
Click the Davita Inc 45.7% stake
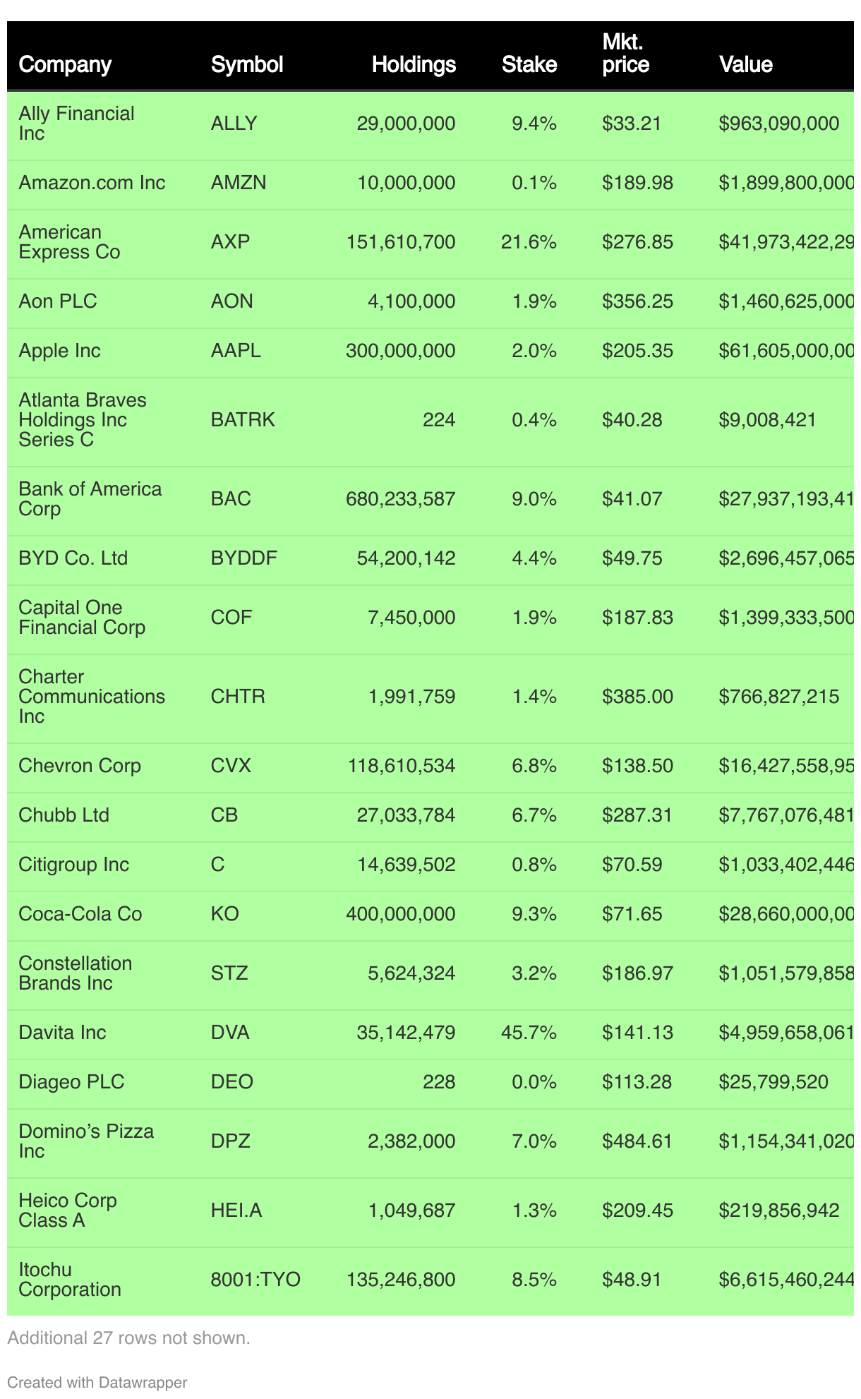coord(529,1033)
